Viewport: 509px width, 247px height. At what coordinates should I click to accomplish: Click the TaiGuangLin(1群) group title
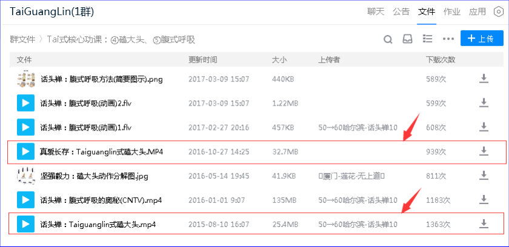point(52,11)
